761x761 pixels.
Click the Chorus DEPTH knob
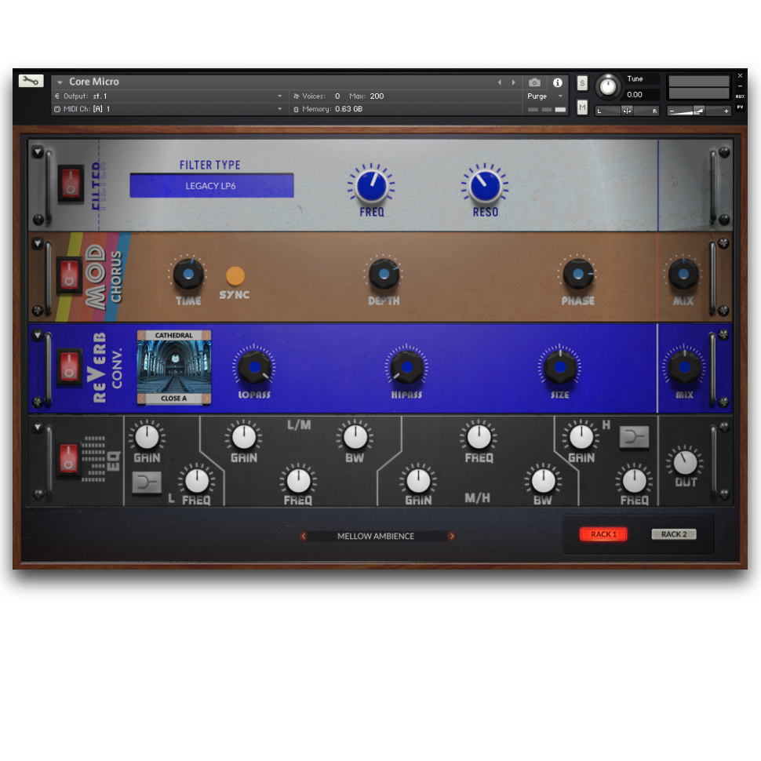(384, 274)
